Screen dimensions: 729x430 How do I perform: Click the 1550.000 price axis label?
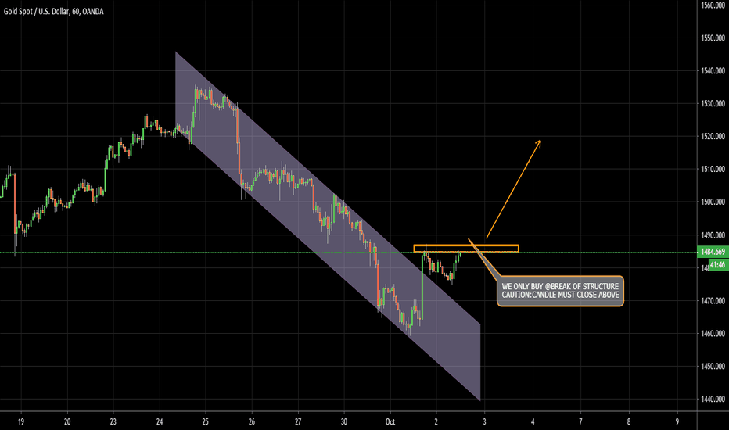coord(713,38)
